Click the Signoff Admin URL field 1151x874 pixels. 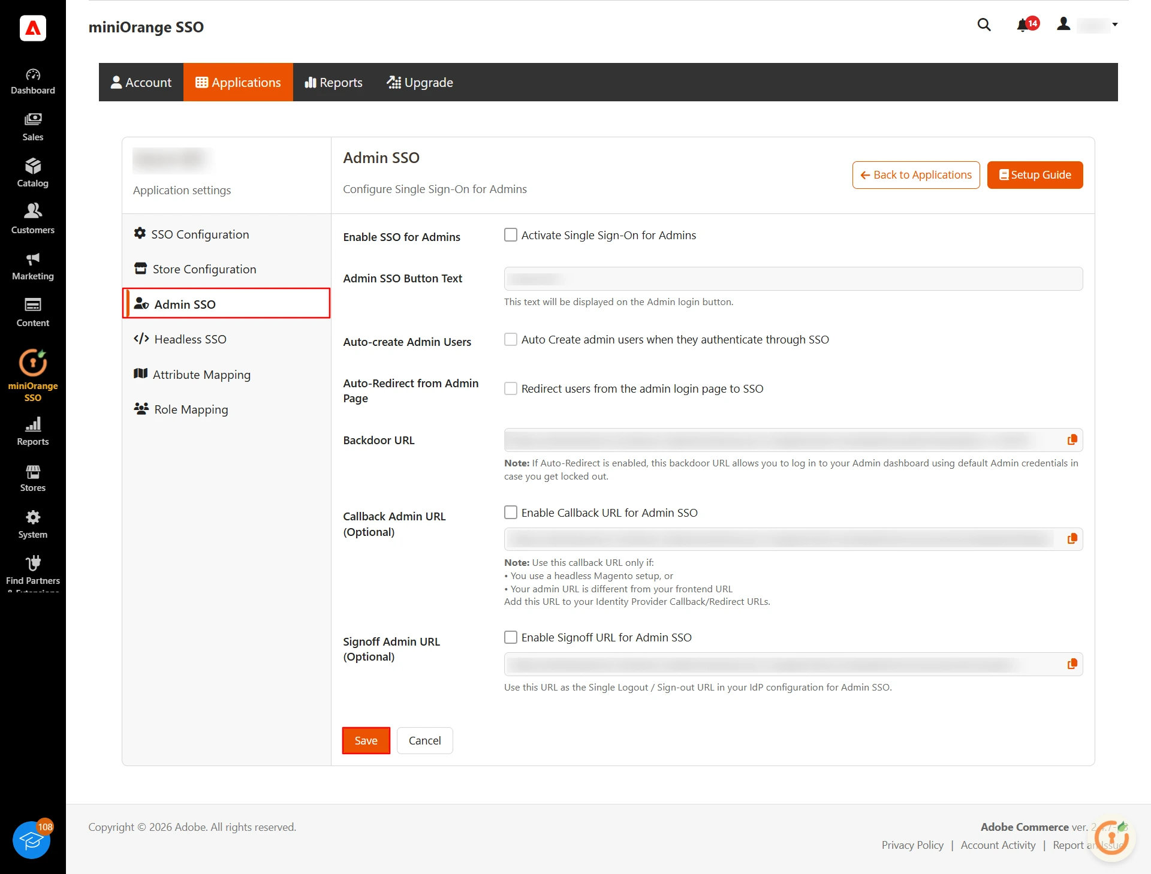[x=793, y=664]
